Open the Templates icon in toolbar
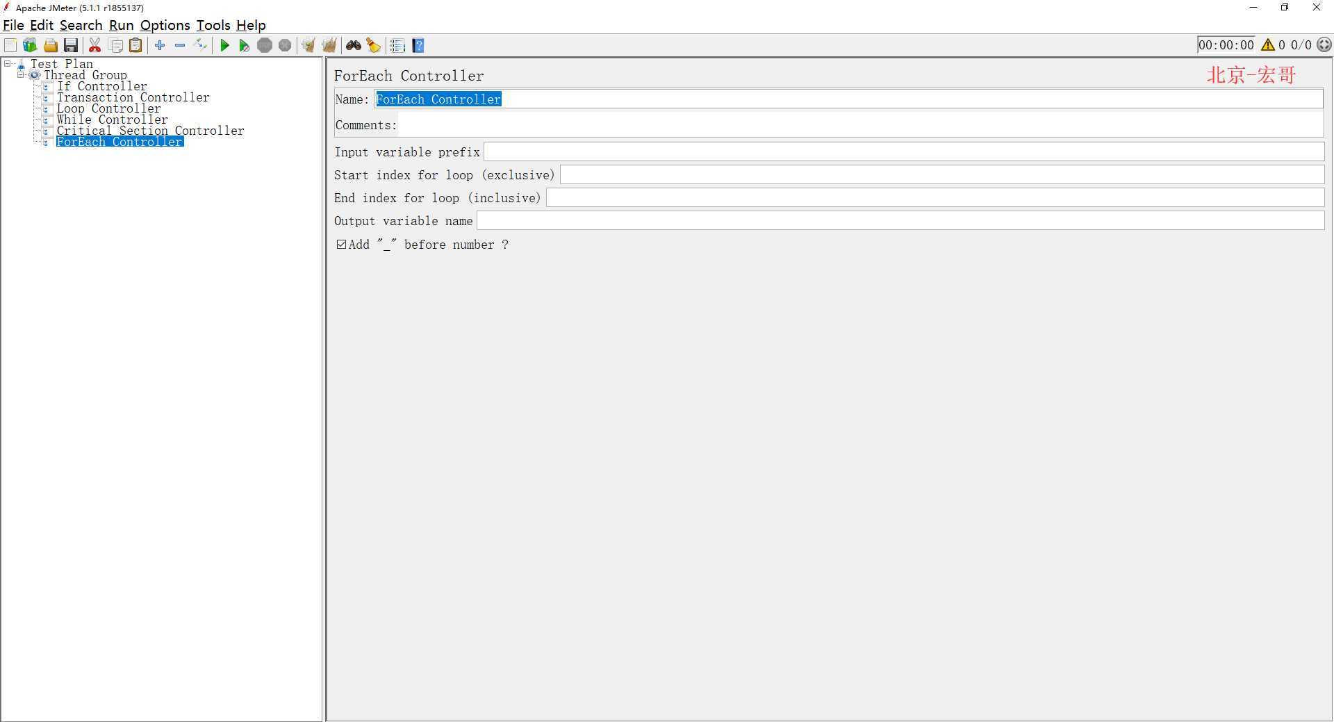The width and height of the screenshot is (1334, 722). click(x=30, y=46)
